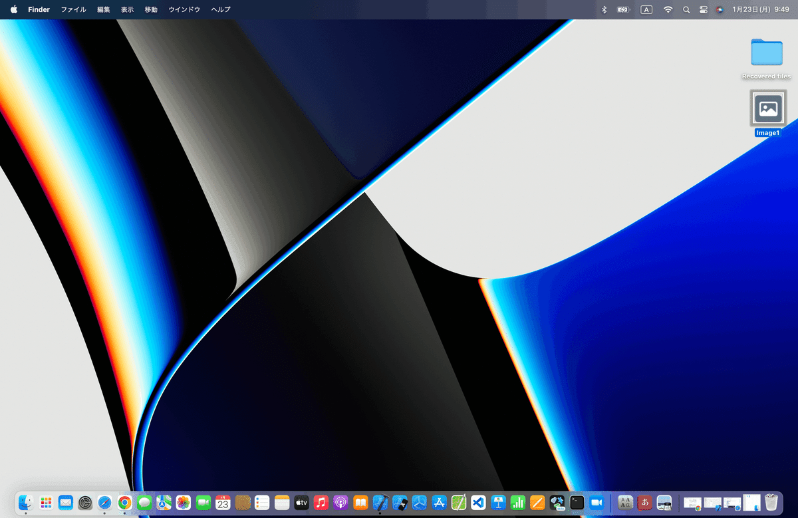The image size is (798, 518).
Task: Launch Maps from the Dock
Action: tap(164, 503)
